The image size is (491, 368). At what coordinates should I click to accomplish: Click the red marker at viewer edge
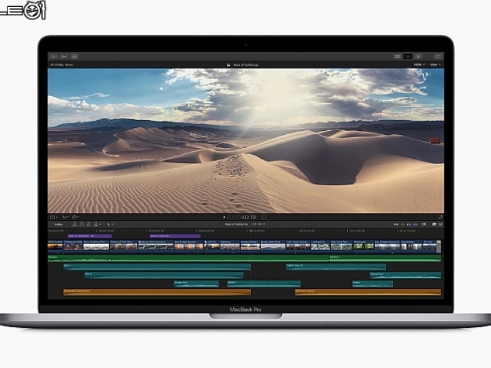(436, 141)
